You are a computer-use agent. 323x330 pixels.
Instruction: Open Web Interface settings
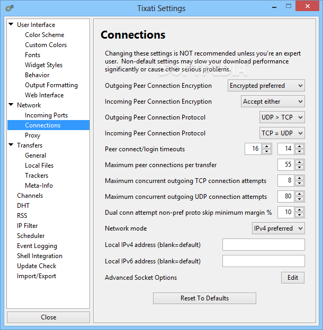(x=44, y=95)
